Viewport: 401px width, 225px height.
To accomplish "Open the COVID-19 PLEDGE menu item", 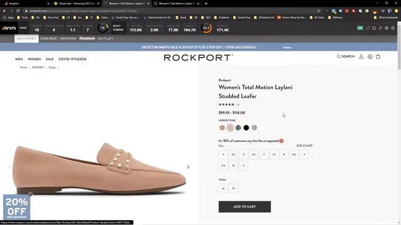I will click(73, 59).
